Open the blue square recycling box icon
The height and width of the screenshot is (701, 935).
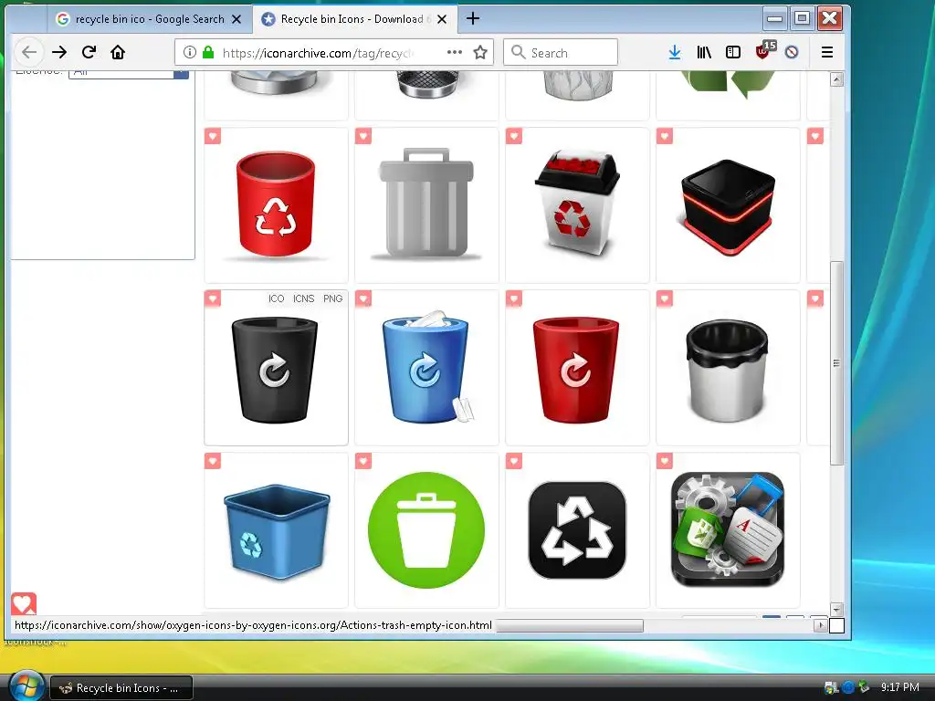[277, 532]
